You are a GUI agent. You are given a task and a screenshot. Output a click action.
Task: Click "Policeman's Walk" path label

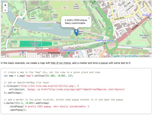tap(34, 10)
